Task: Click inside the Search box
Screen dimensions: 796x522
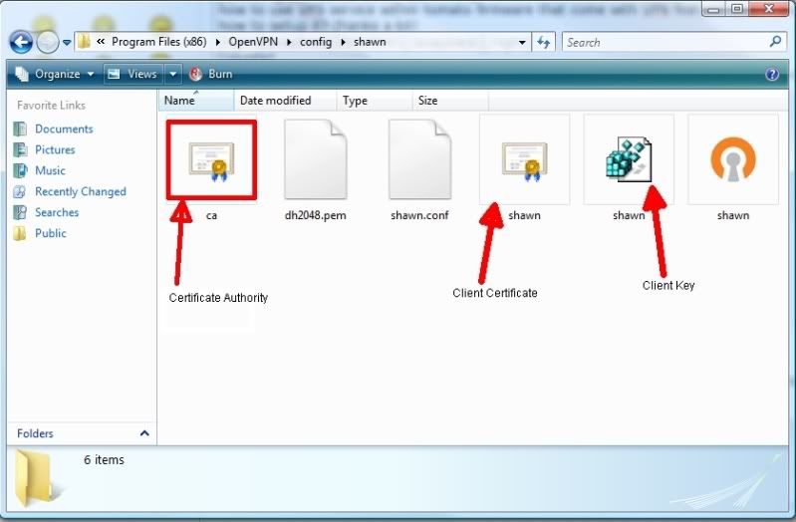Action: [665, 42]
